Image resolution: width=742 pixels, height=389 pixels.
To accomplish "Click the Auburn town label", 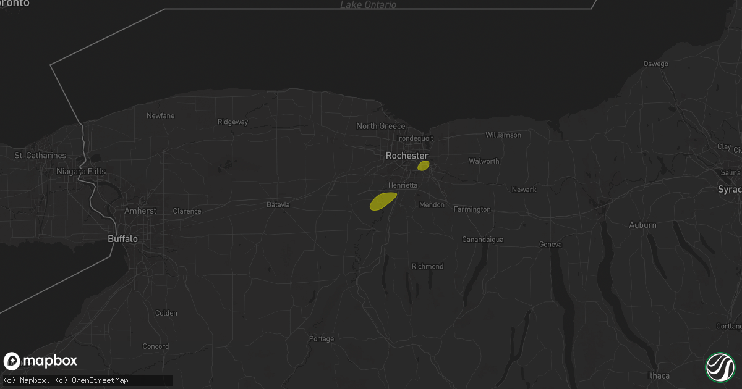I will (643, 225).
